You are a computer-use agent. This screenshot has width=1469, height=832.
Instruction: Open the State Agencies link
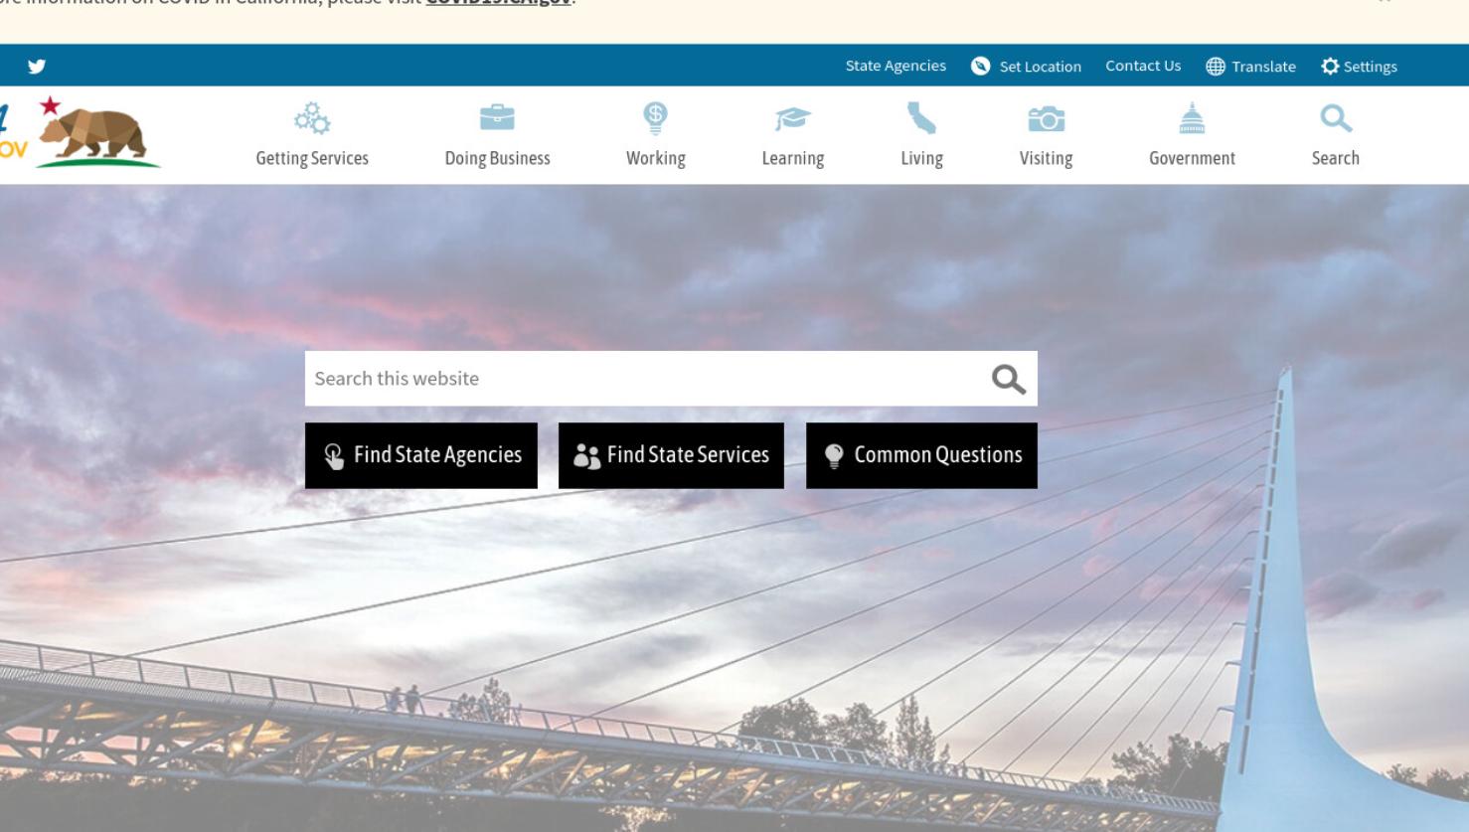(x=896, y=66)
